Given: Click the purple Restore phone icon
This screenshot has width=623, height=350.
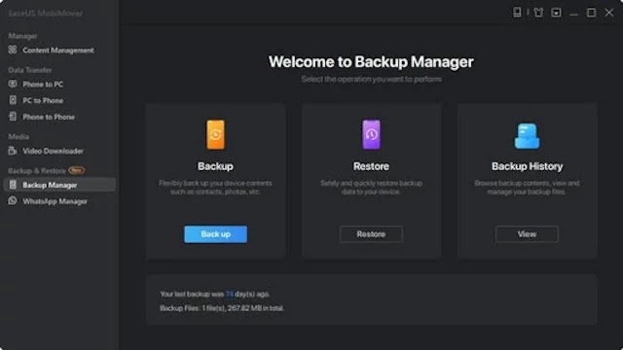Looking at the screenshot, I should (371, 135).
